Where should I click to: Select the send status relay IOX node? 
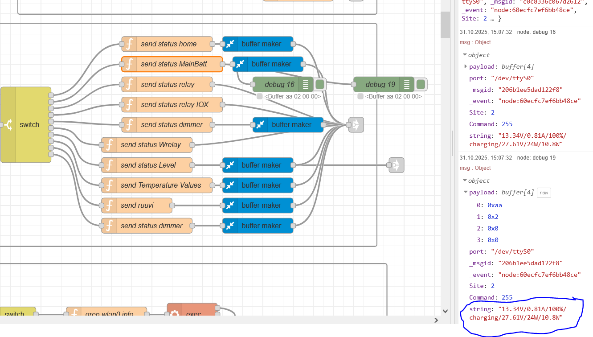tap(174, 105)
